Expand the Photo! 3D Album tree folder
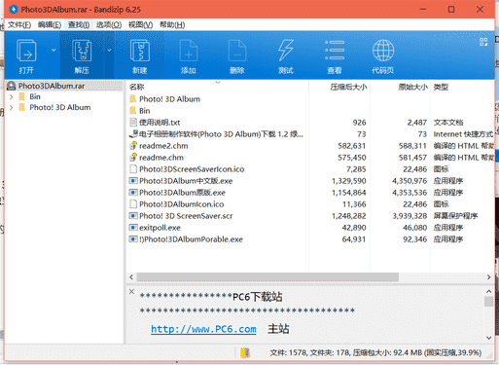This screenshot has width=499, height=365. tap(12, 107)
